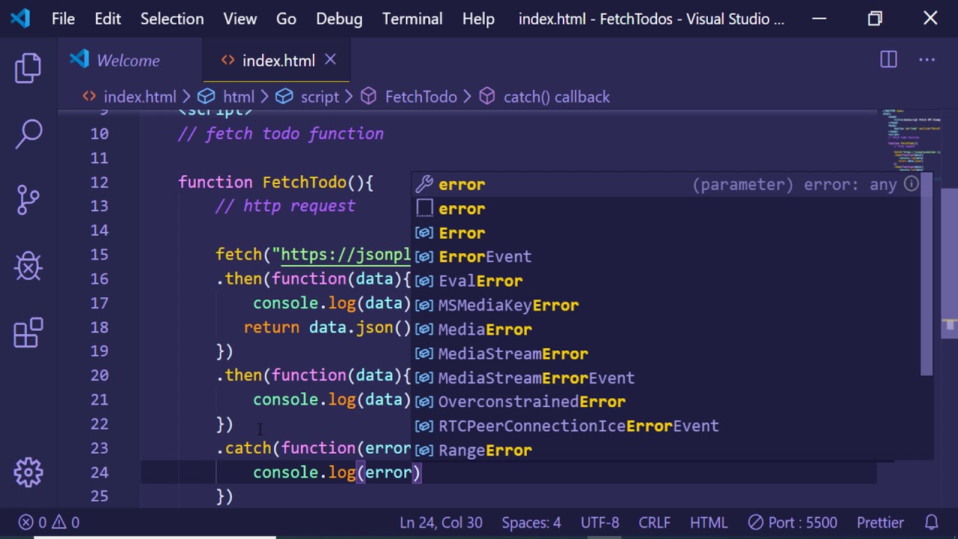Expand the script breadcrumb segment
Screen dimensions: 958x539
320,97
